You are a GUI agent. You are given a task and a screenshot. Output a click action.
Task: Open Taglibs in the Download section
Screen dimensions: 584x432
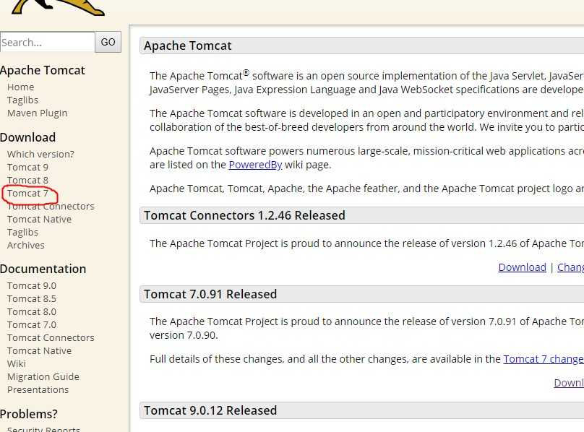pos(22,233)
